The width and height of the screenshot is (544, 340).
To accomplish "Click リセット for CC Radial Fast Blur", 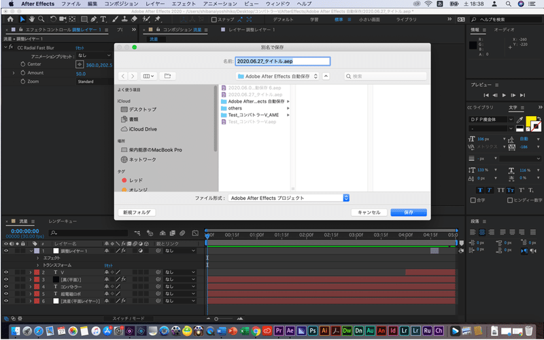I will coord(80,48).
